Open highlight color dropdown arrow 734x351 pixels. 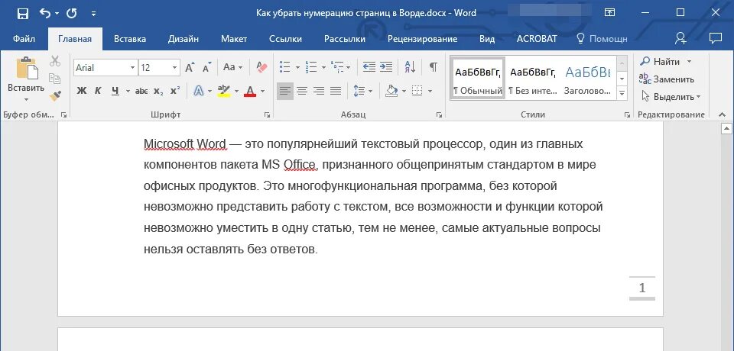click(236, 91)
